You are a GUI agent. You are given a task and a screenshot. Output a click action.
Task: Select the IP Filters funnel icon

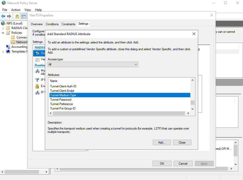tap(37, 80)
